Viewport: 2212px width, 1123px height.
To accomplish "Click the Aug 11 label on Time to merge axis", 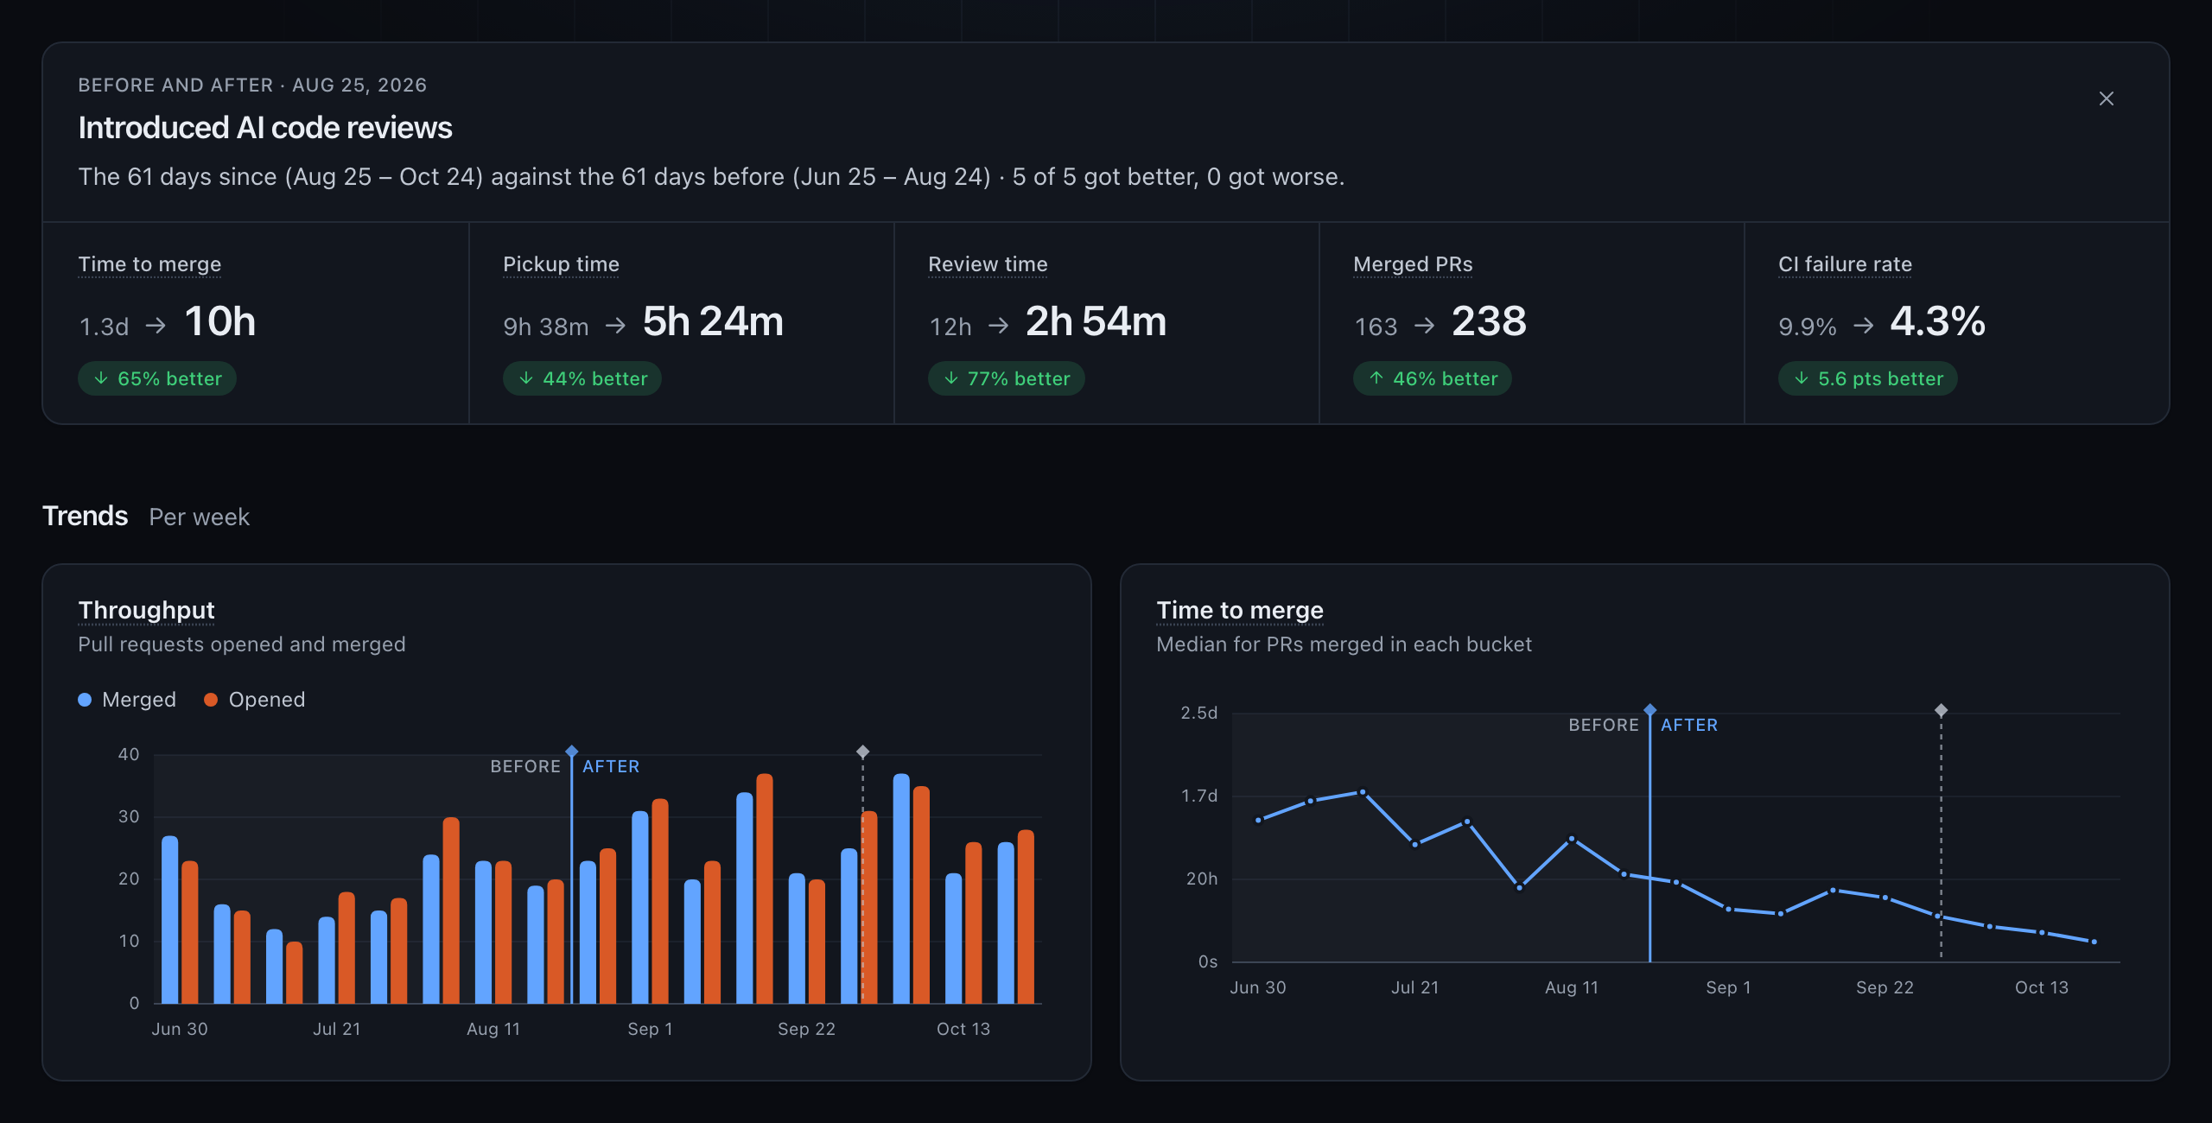I will 1572,987.
